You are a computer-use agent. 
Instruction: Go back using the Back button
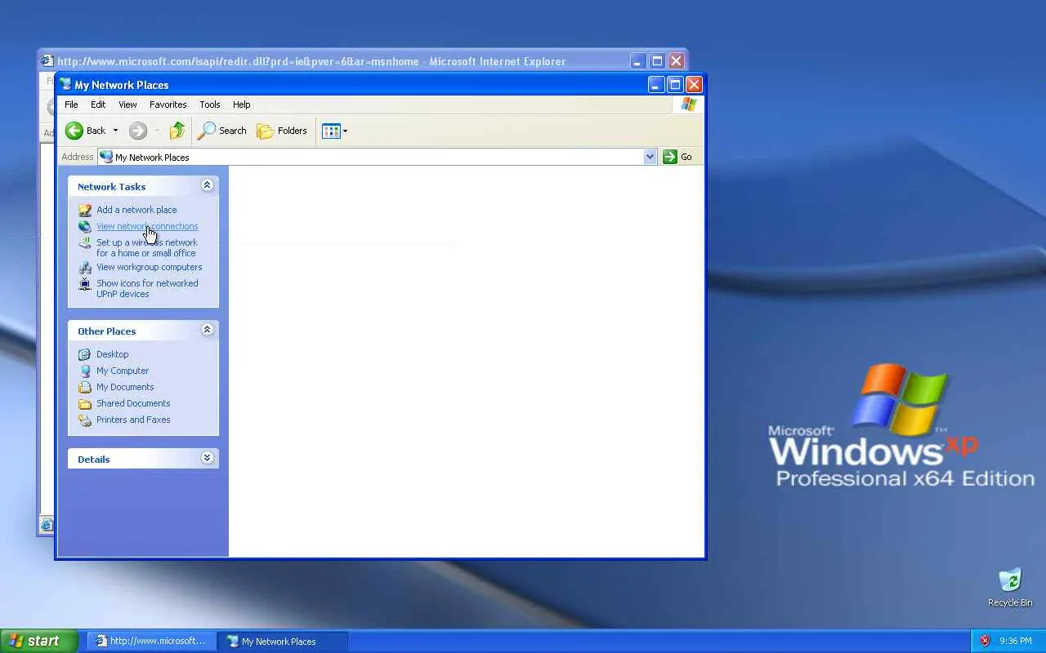click(x=86, y=131)
